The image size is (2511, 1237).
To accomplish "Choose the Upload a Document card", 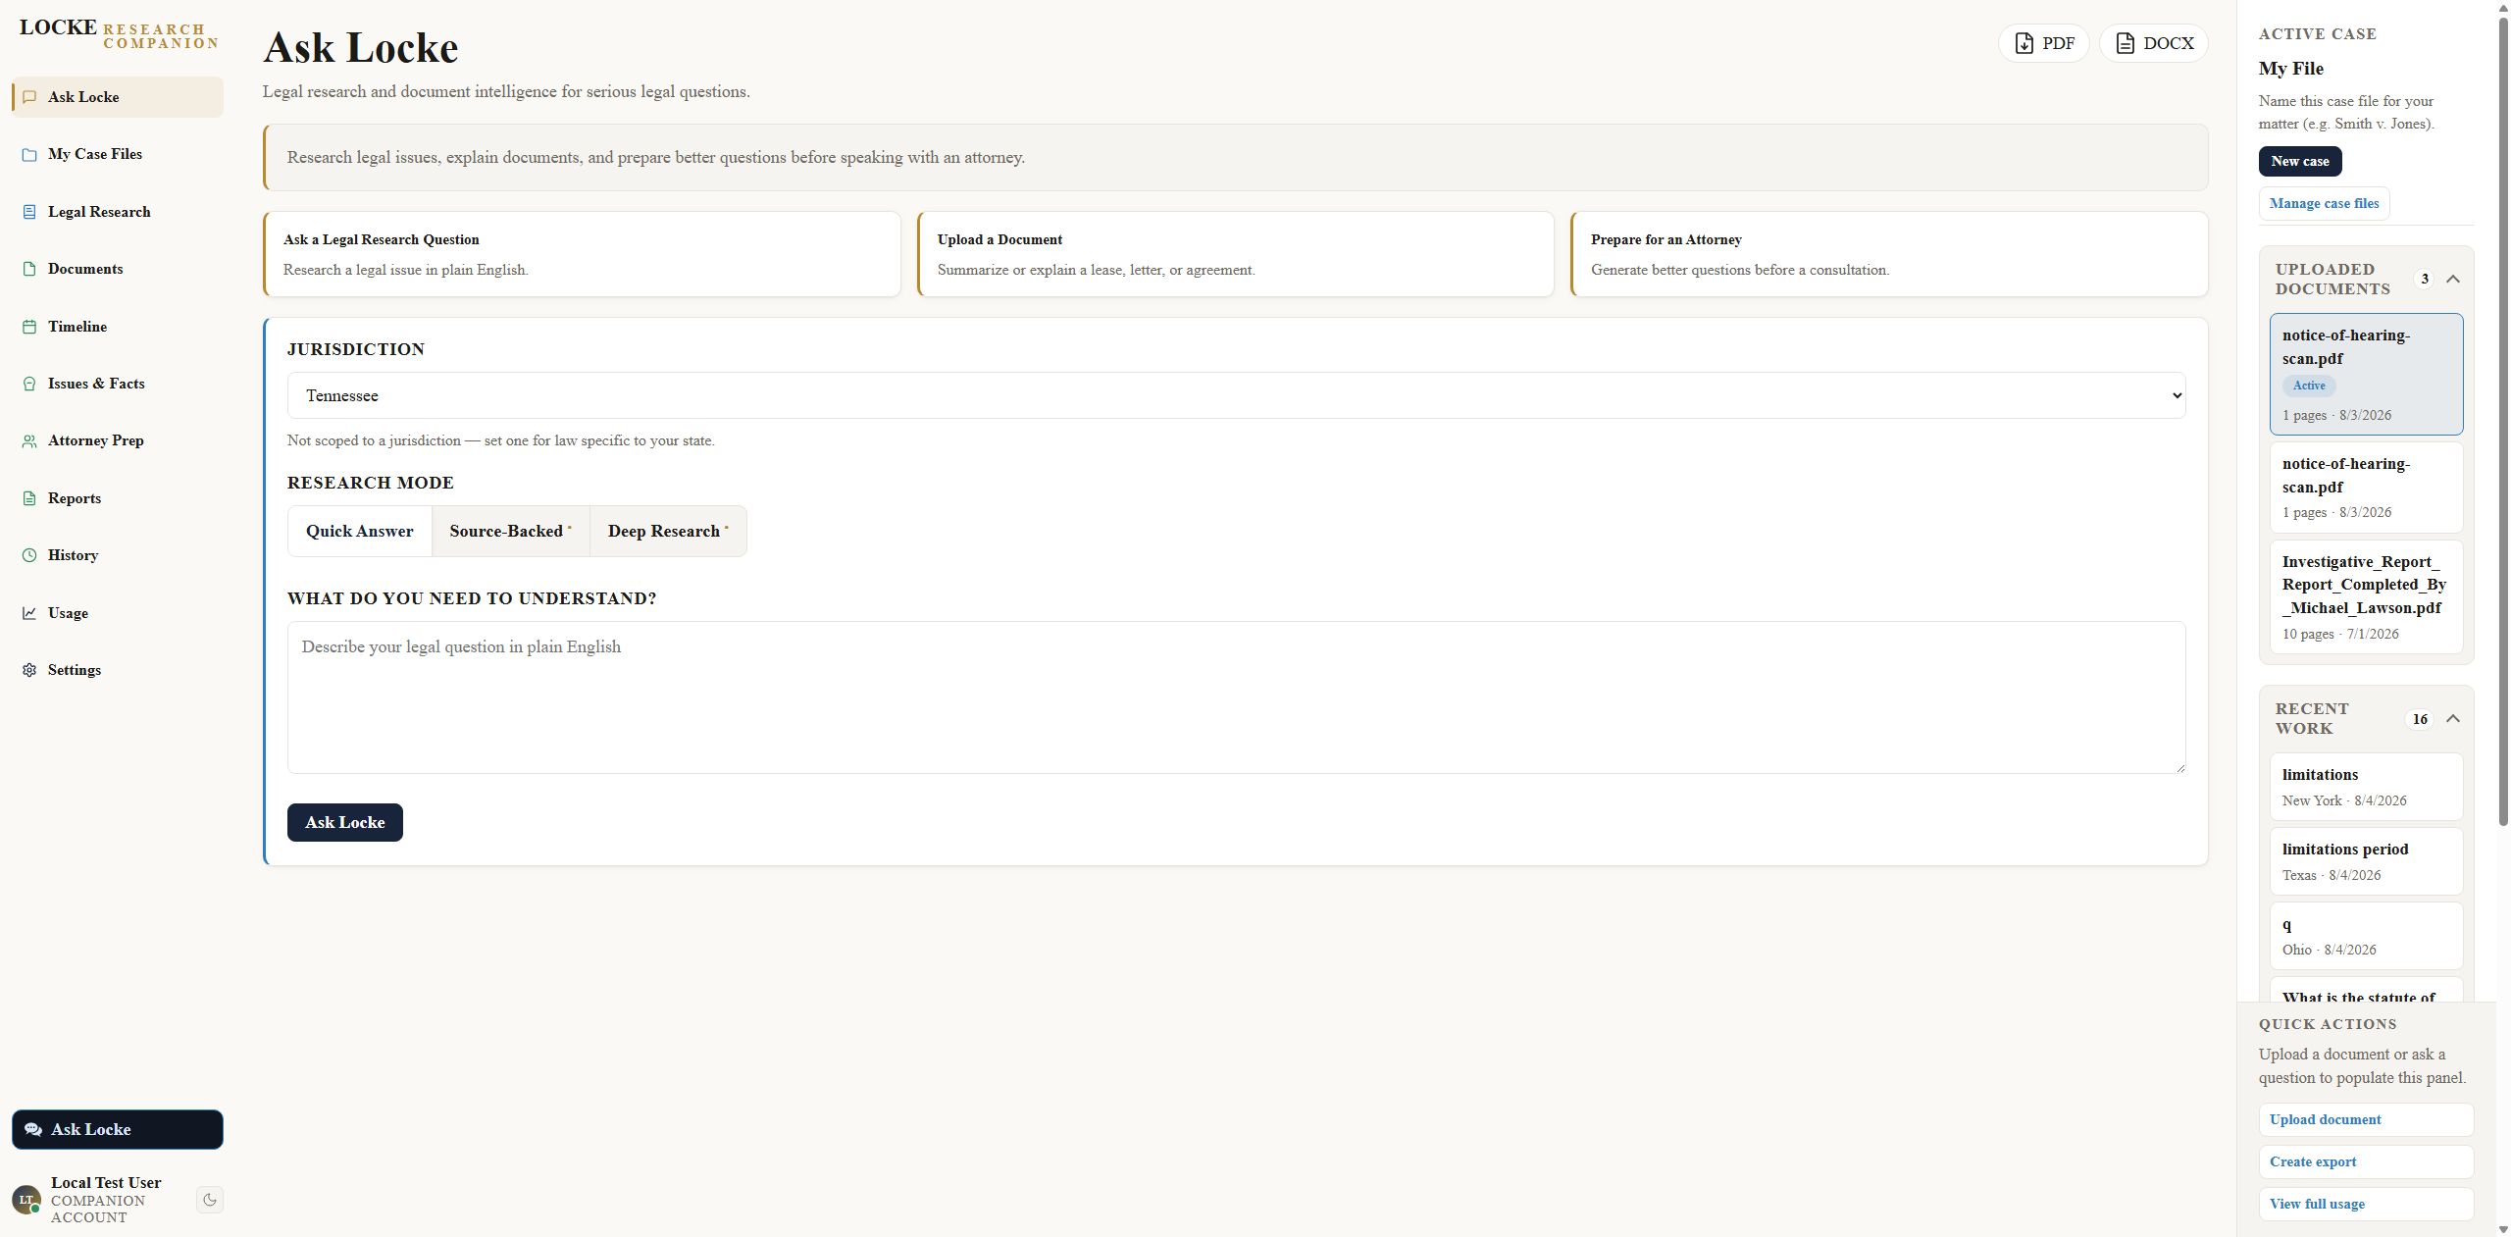I will 1236,254.
